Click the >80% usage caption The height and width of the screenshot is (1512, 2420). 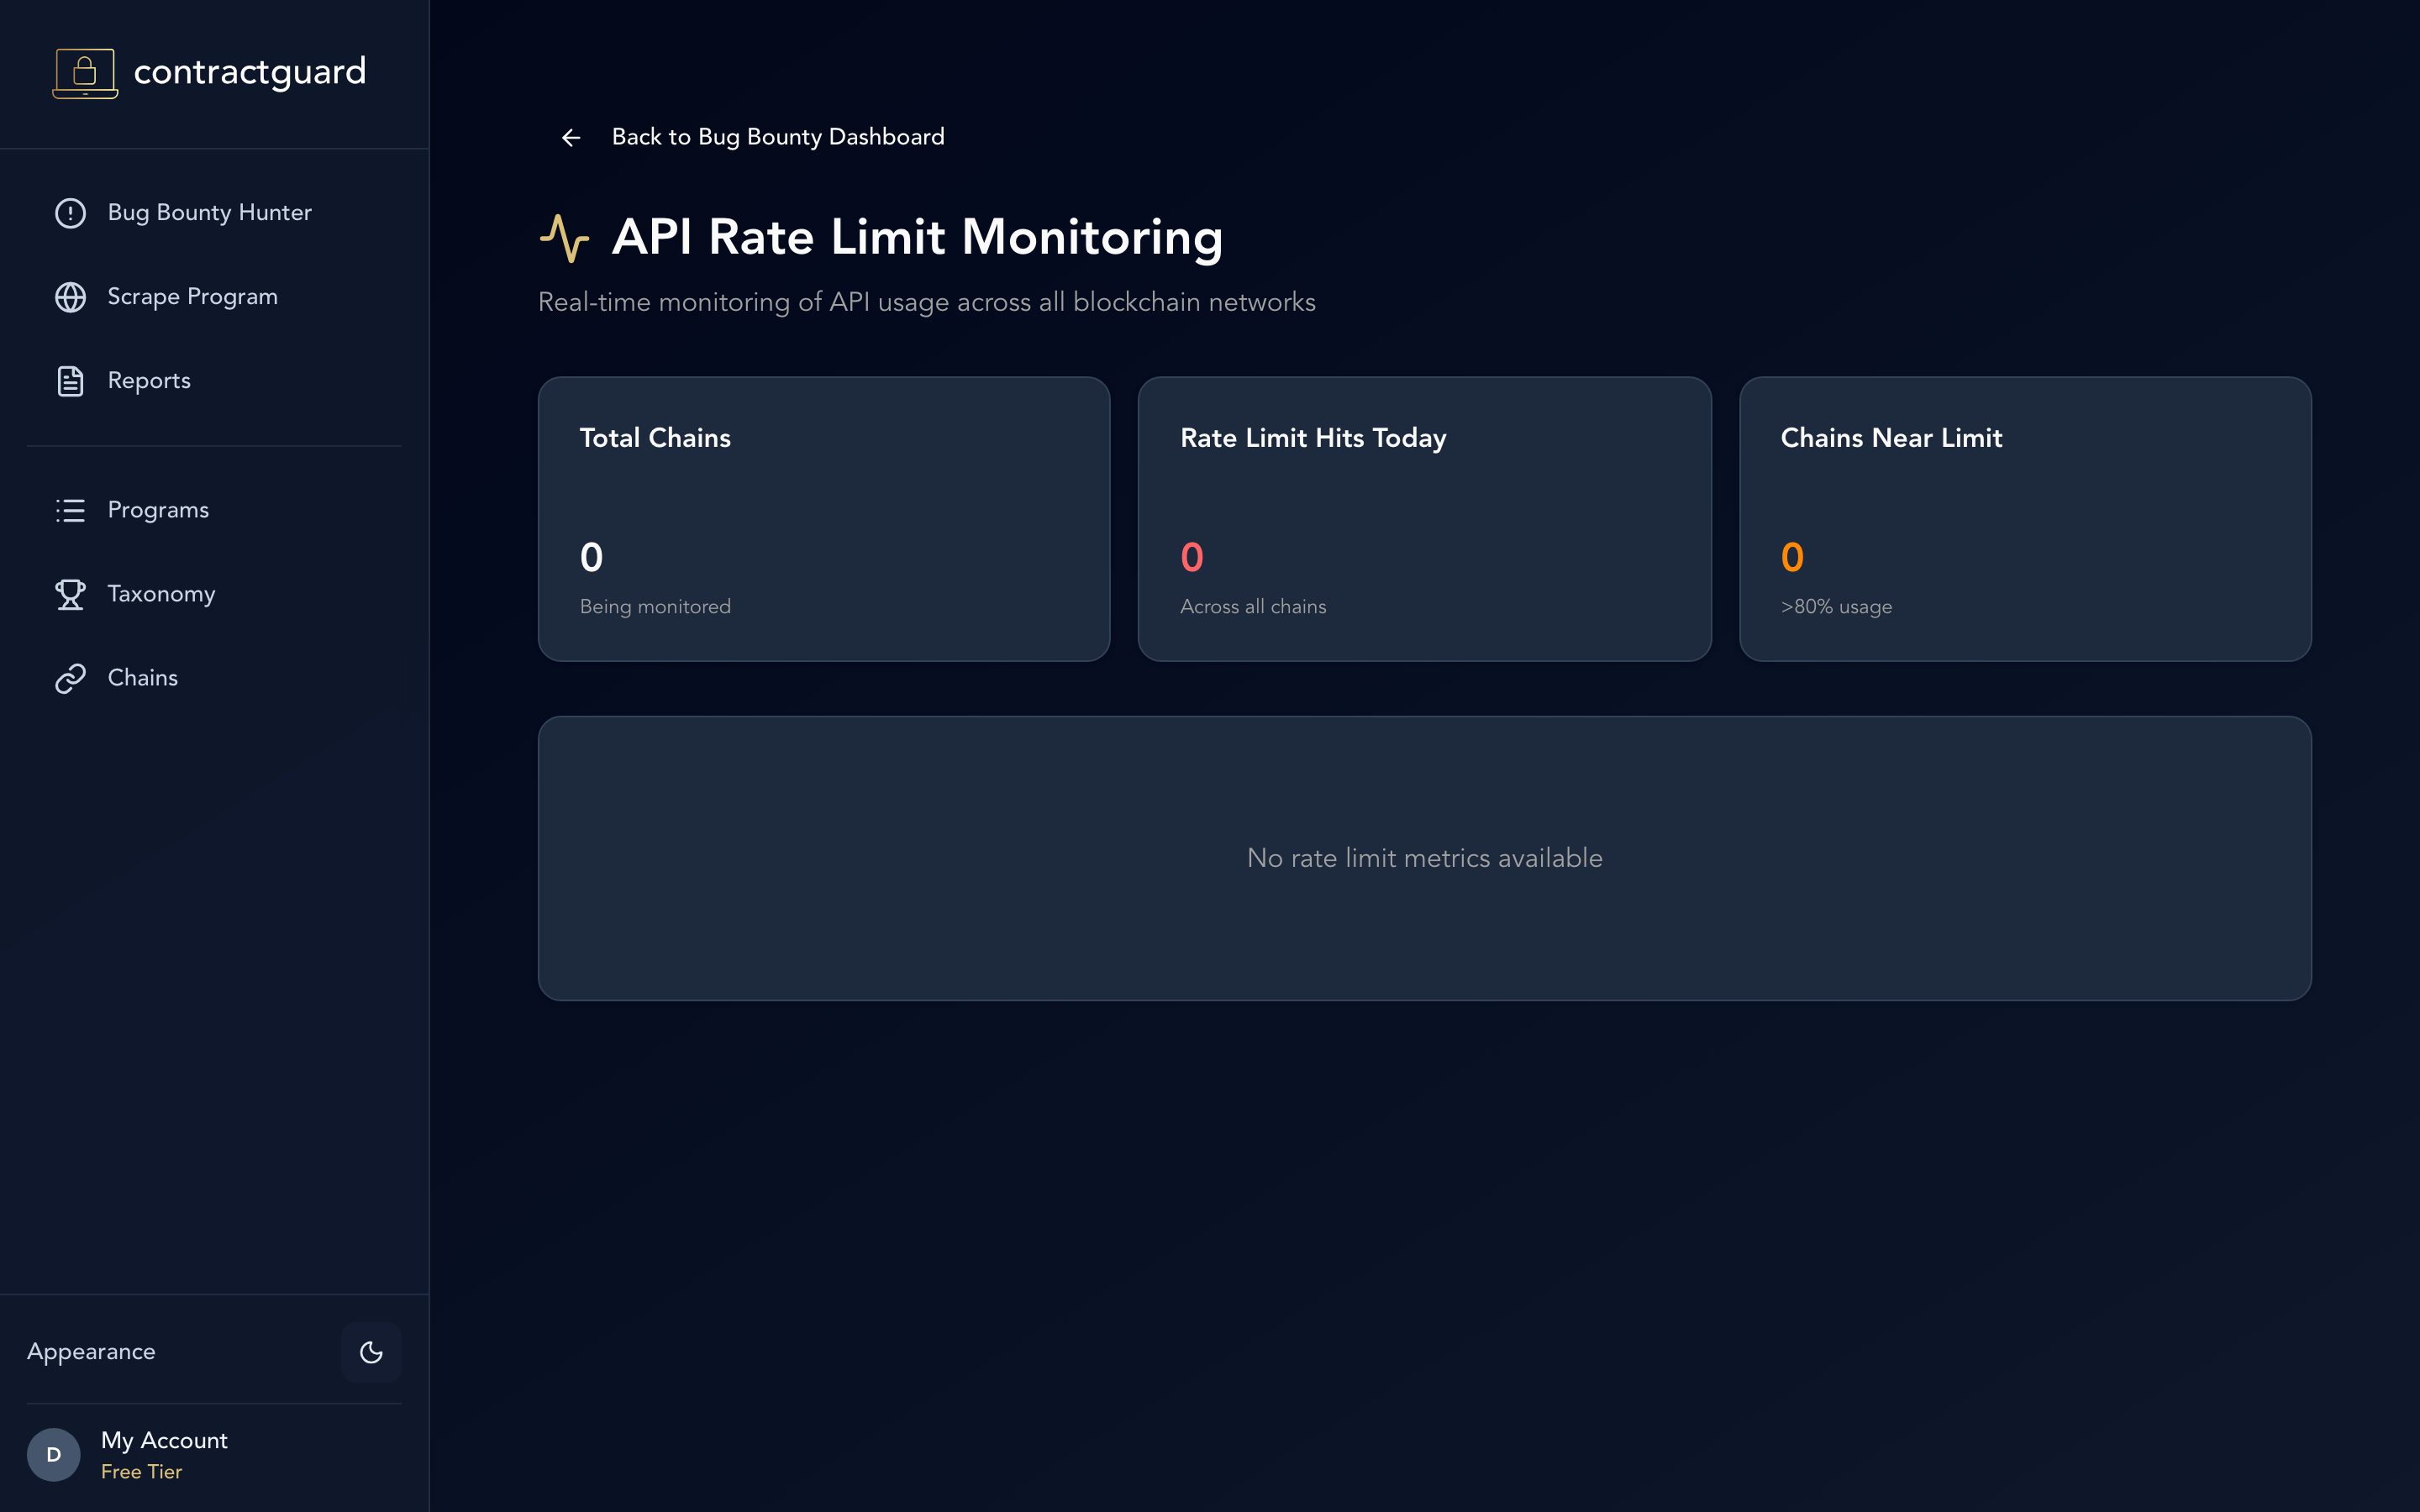(1836, 606)
